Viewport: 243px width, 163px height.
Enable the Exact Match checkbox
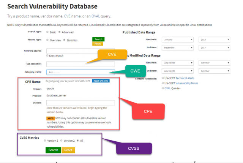pos(47,55)
